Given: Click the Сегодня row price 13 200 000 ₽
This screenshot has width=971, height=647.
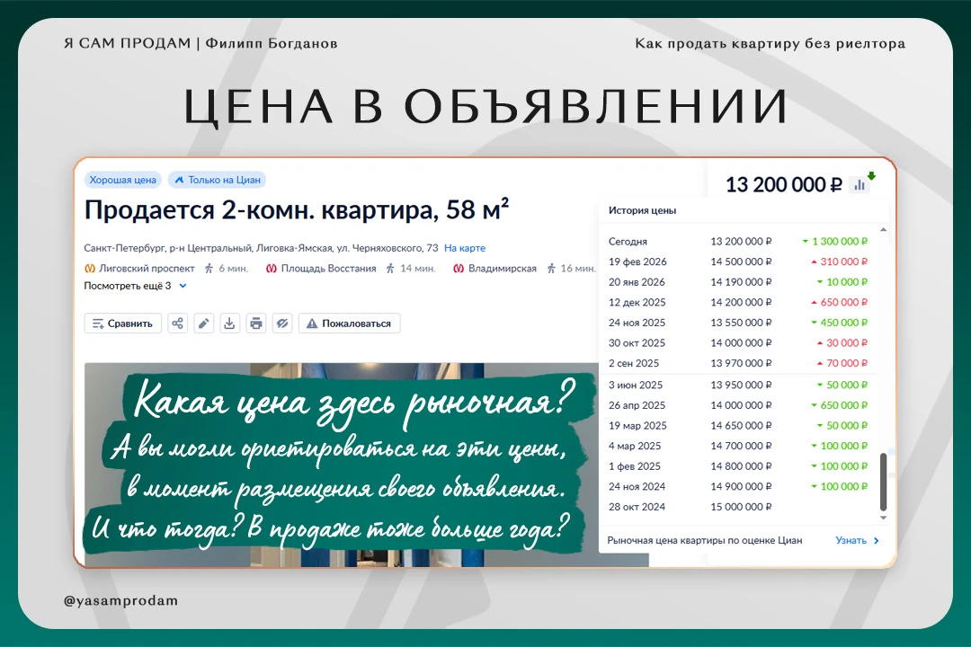Looking at the screenshot, I should [x=741, y=241].
